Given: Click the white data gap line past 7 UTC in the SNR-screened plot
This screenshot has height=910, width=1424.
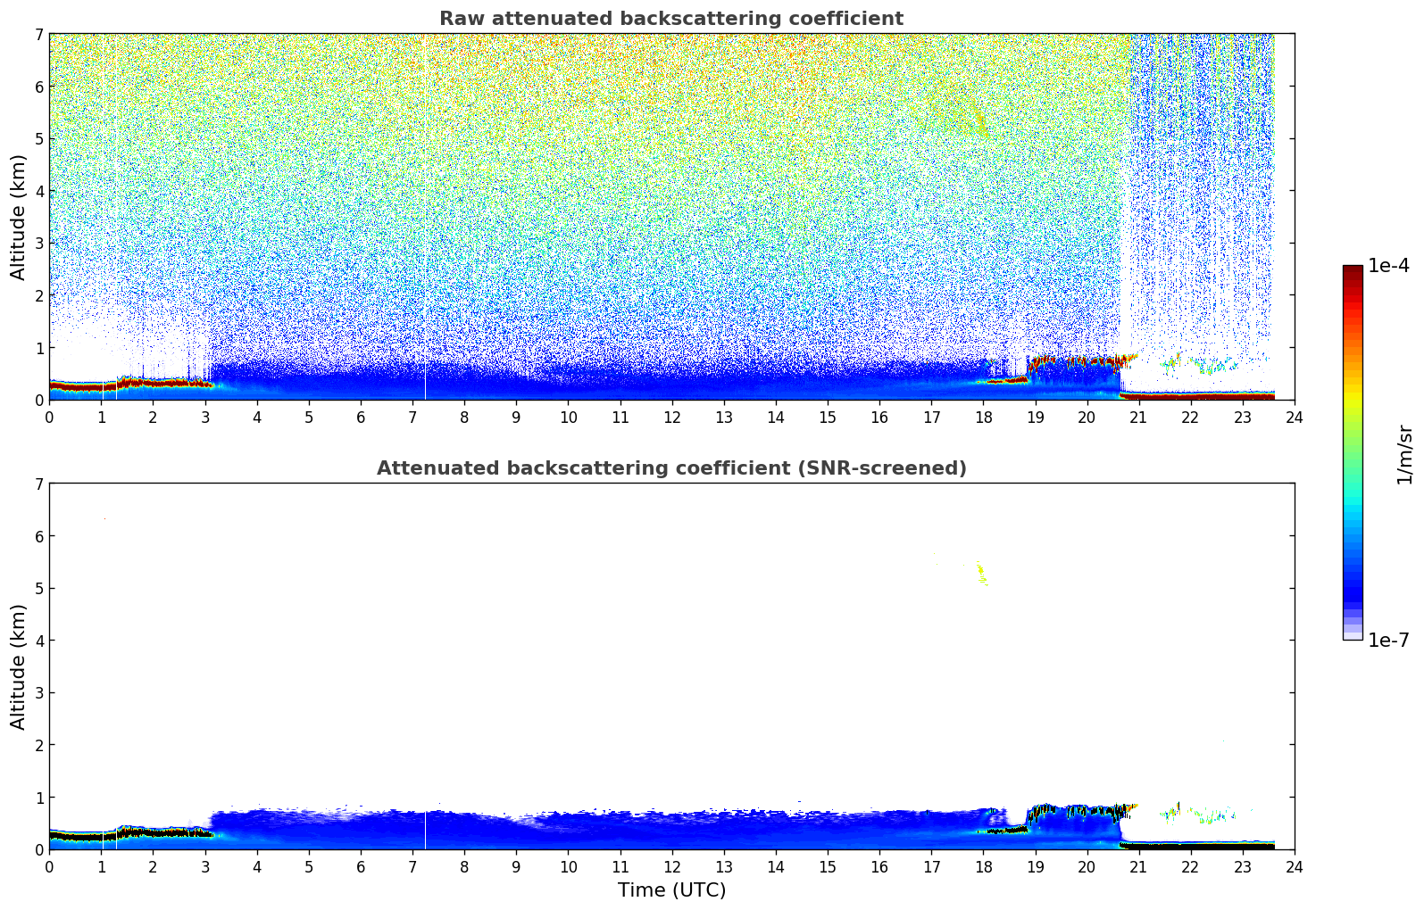Looking at the screenshot, I should [x=425, y=830].
